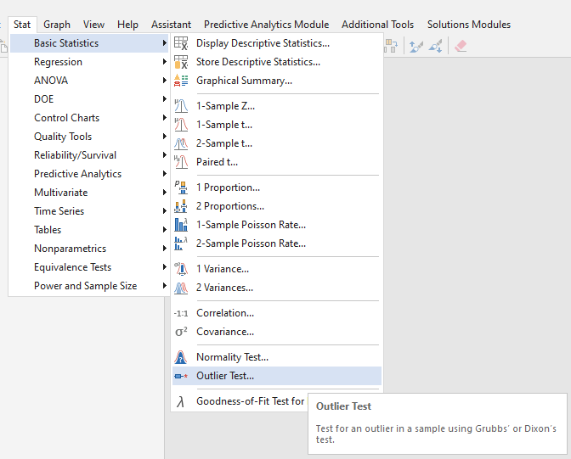Click the Normality Test icon
Image resolution: width=571 pixels, height=459 pixels.
coord(181,357)
